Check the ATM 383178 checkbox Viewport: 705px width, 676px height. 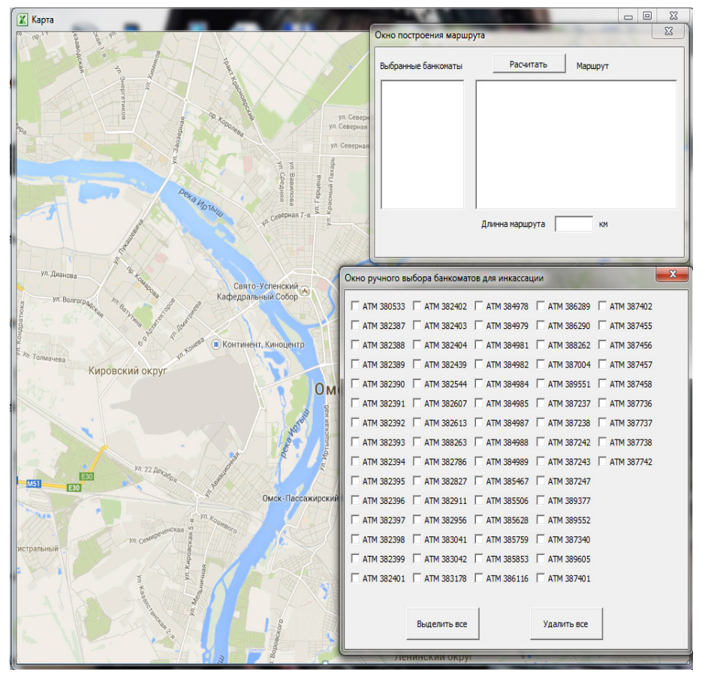[417, 578]
